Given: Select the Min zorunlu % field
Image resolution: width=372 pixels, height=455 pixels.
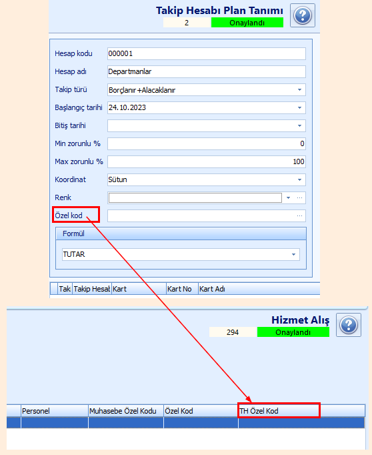Looking at the screenshot, I should (207, 143).
